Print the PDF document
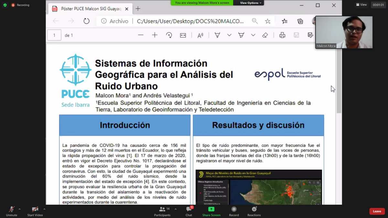388x218 pixels. pos(282,35)
